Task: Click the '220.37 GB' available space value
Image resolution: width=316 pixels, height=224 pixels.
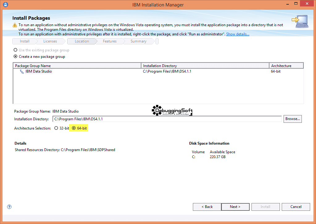Action: pos(218,157)
